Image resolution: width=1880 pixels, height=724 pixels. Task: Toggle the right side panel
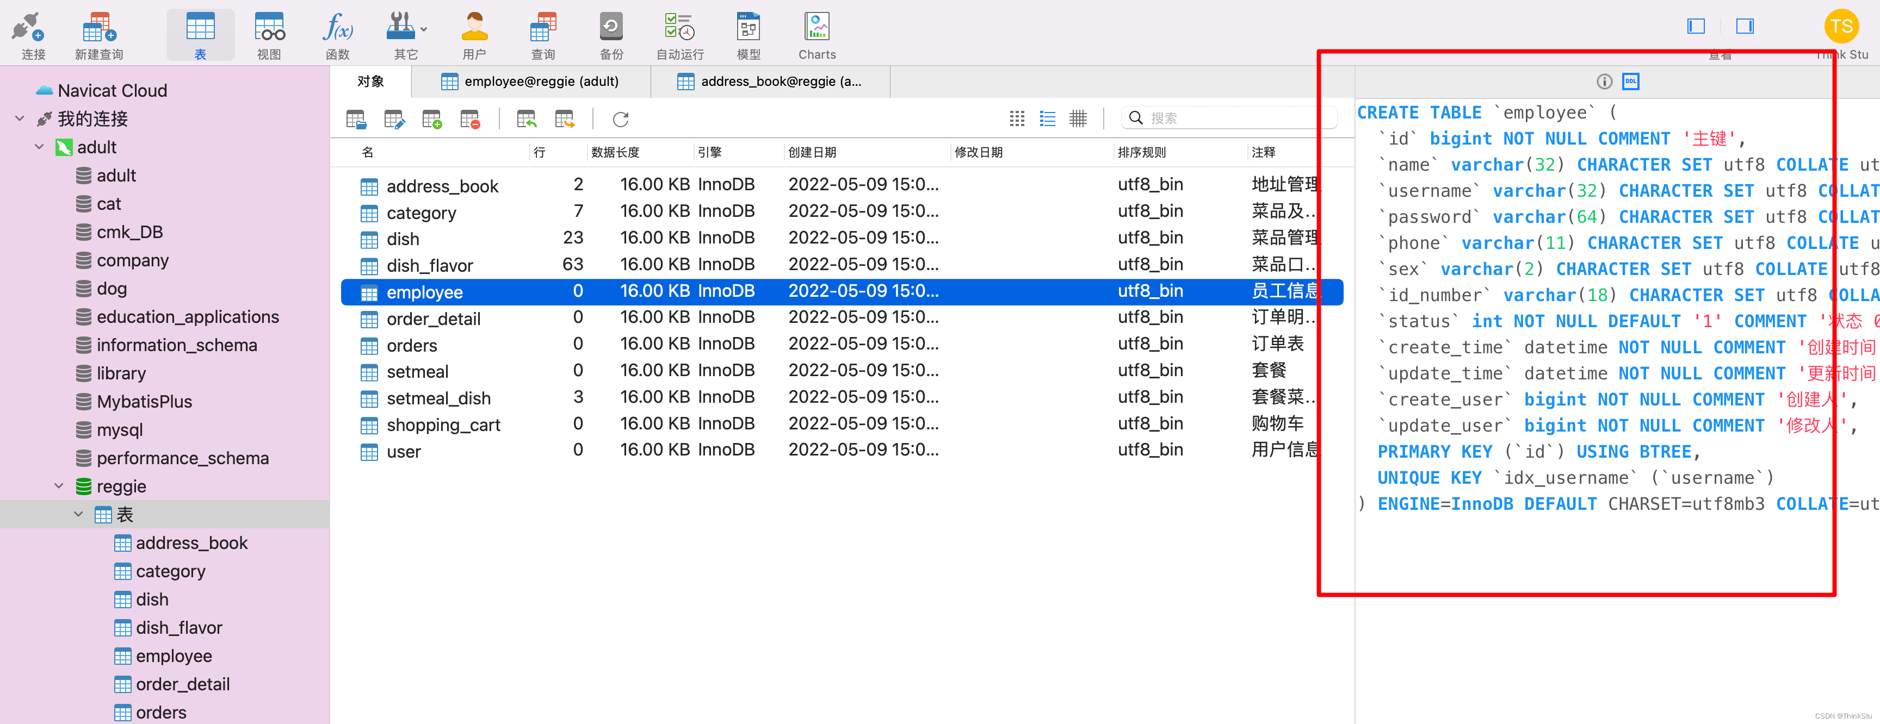1744,26
